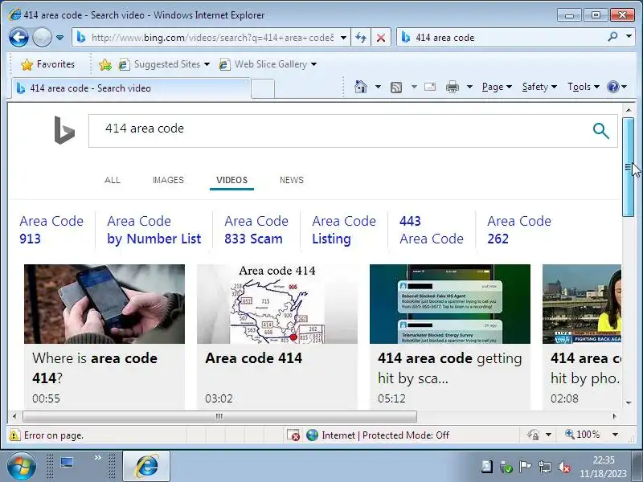Click the Home icon in command bar
The width and height of the screenshot is (643, 482).
click(361, 87)
